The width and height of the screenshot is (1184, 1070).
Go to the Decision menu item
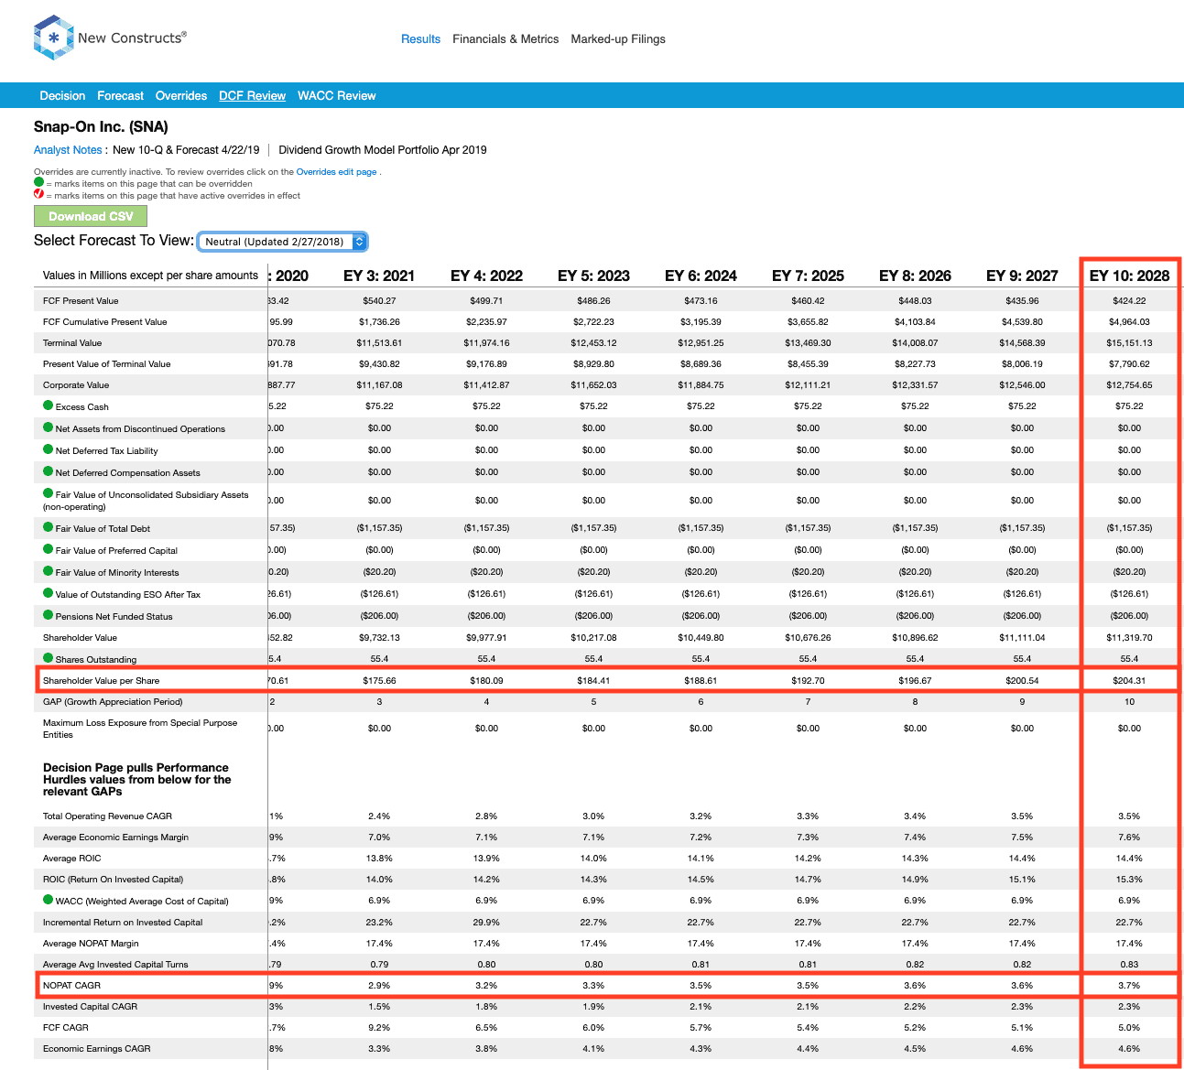click(x=62, y=96)
